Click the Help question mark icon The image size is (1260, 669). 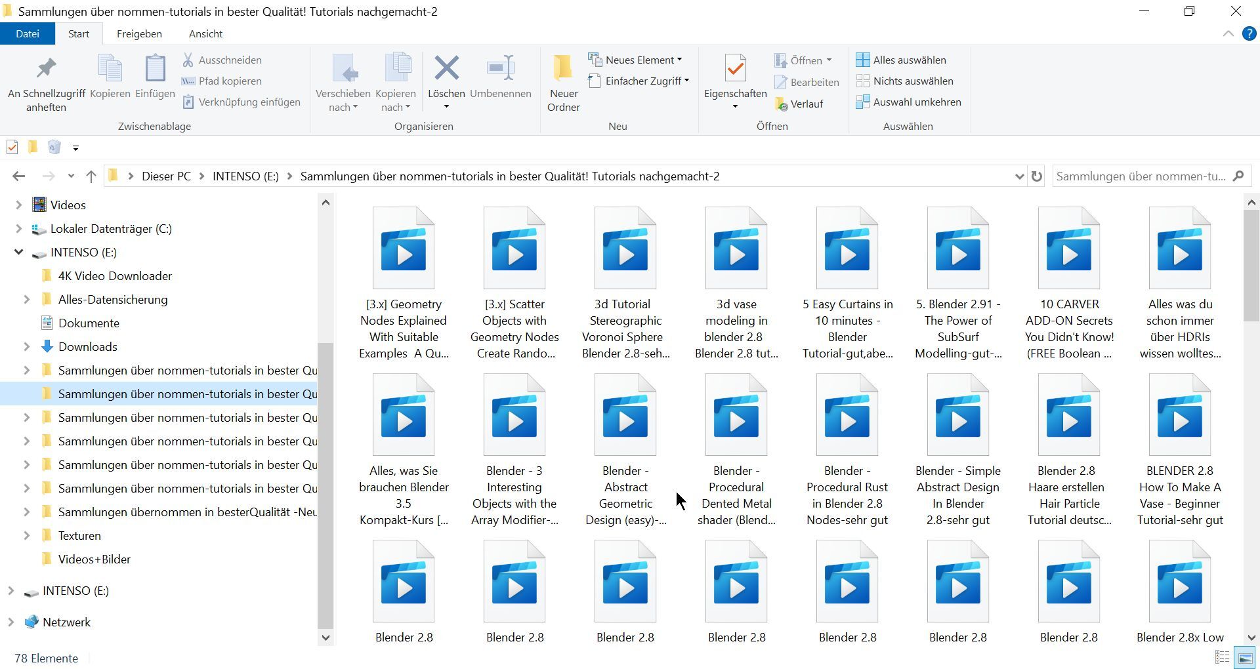tap(1249, 33)
